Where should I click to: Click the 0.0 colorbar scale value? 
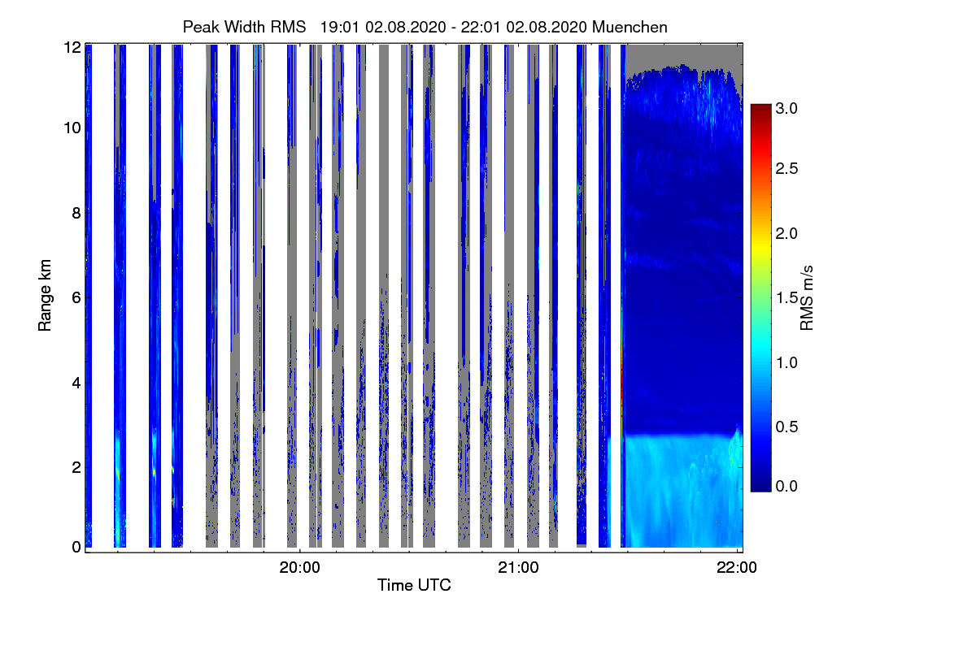click(788, 486)
